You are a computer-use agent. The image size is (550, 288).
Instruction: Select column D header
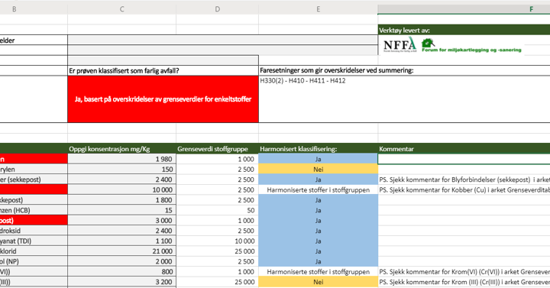pyautogui.click(x=218, y=9)
